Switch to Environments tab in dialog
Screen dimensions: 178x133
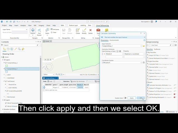coord(114,40)
